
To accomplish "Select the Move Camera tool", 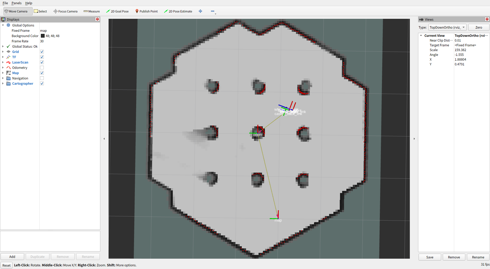I will coord(17,11).
